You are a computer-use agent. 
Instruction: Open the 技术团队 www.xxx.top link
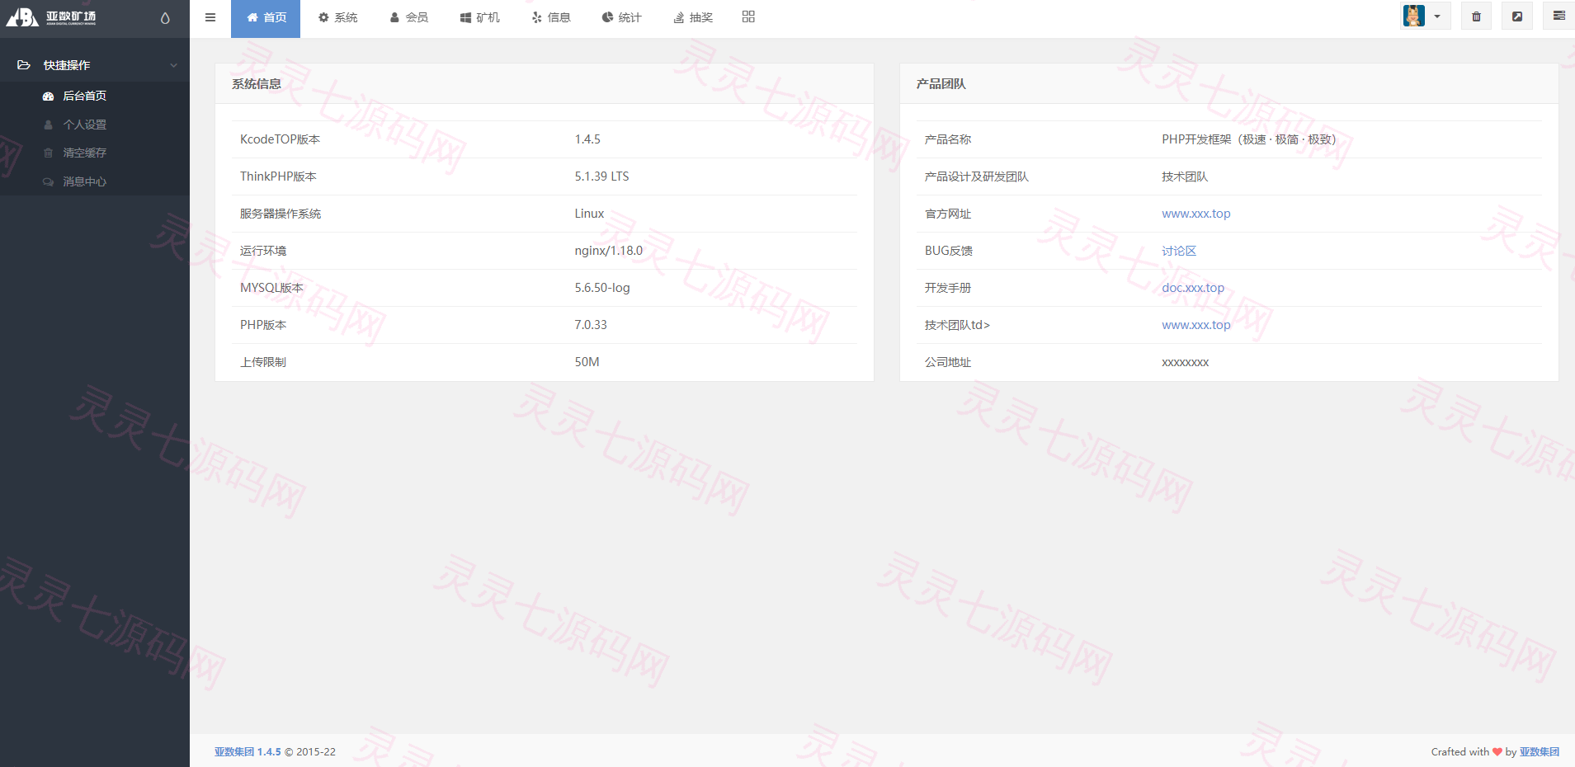coord(1195,325)
